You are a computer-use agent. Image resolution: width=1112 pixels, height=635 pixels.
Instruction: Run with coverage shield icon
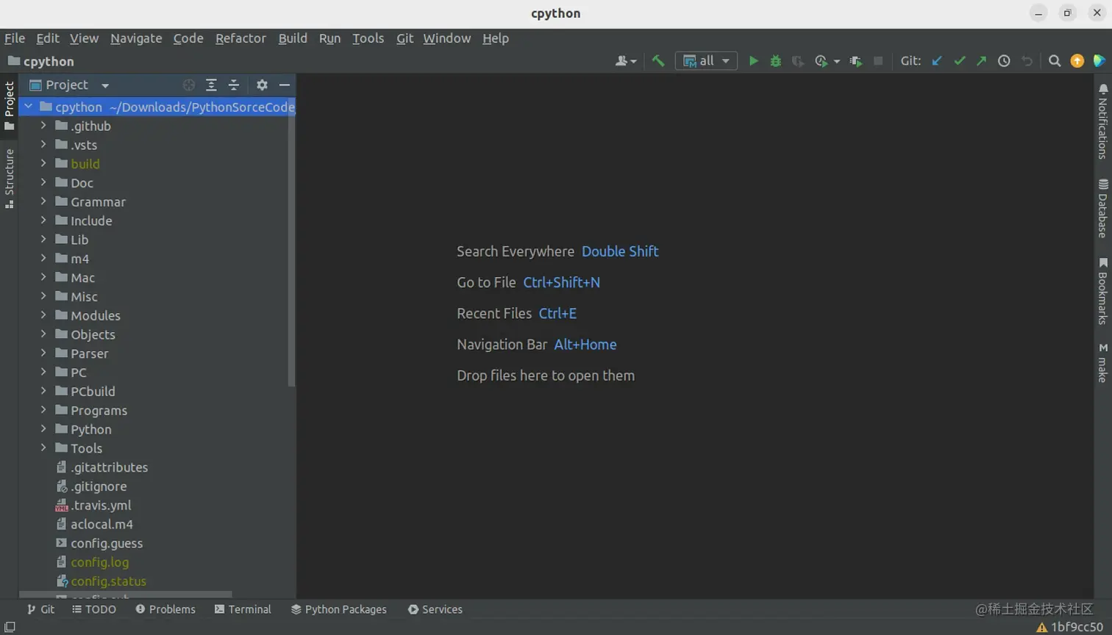click(x=797, y=61)
